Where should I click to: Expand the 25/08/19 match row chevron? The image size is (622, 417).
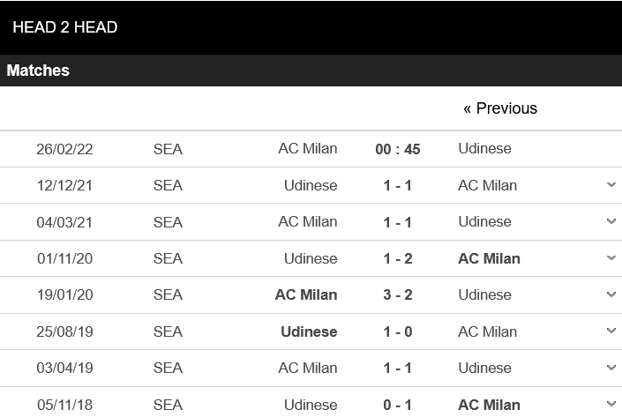coord(611,331)
